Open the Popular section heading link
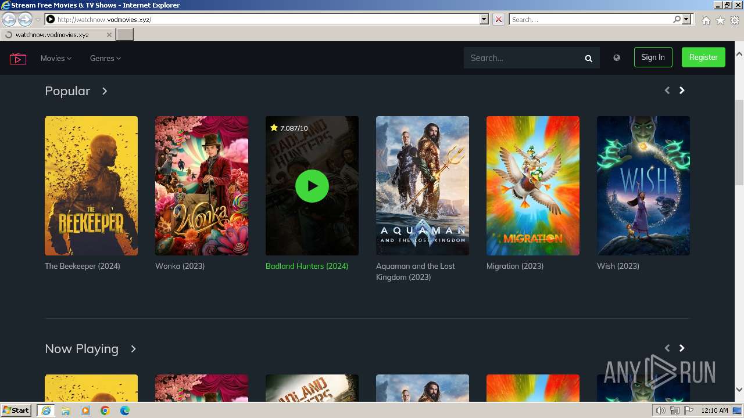 click(x=67, y=91)
